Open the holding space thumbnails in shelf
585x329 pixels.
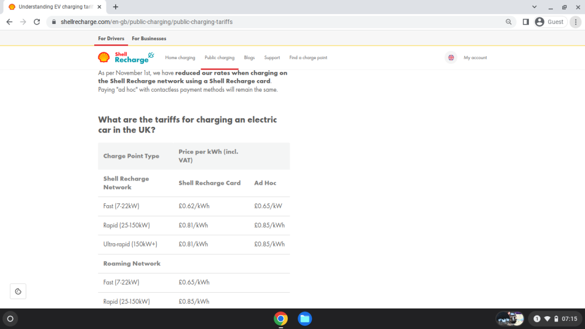click(510, 318)
